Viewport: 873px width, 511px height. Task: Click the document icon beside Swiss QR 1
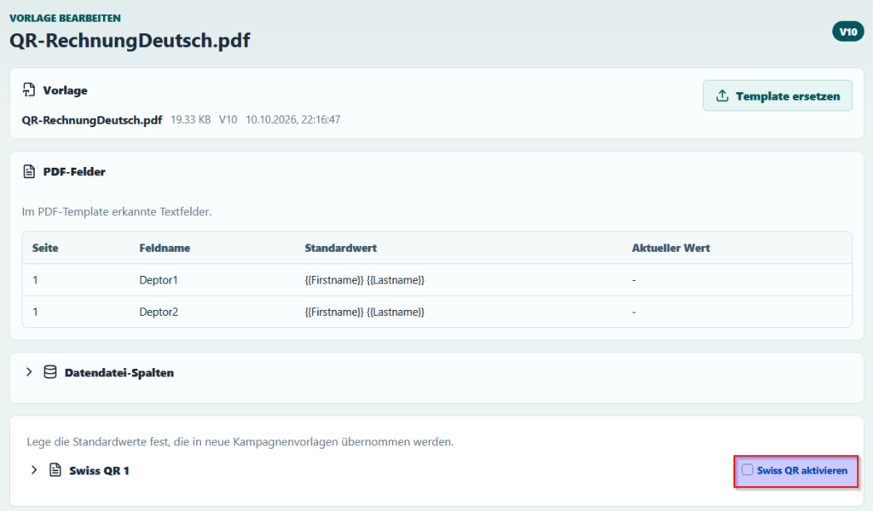pos(55,470)
